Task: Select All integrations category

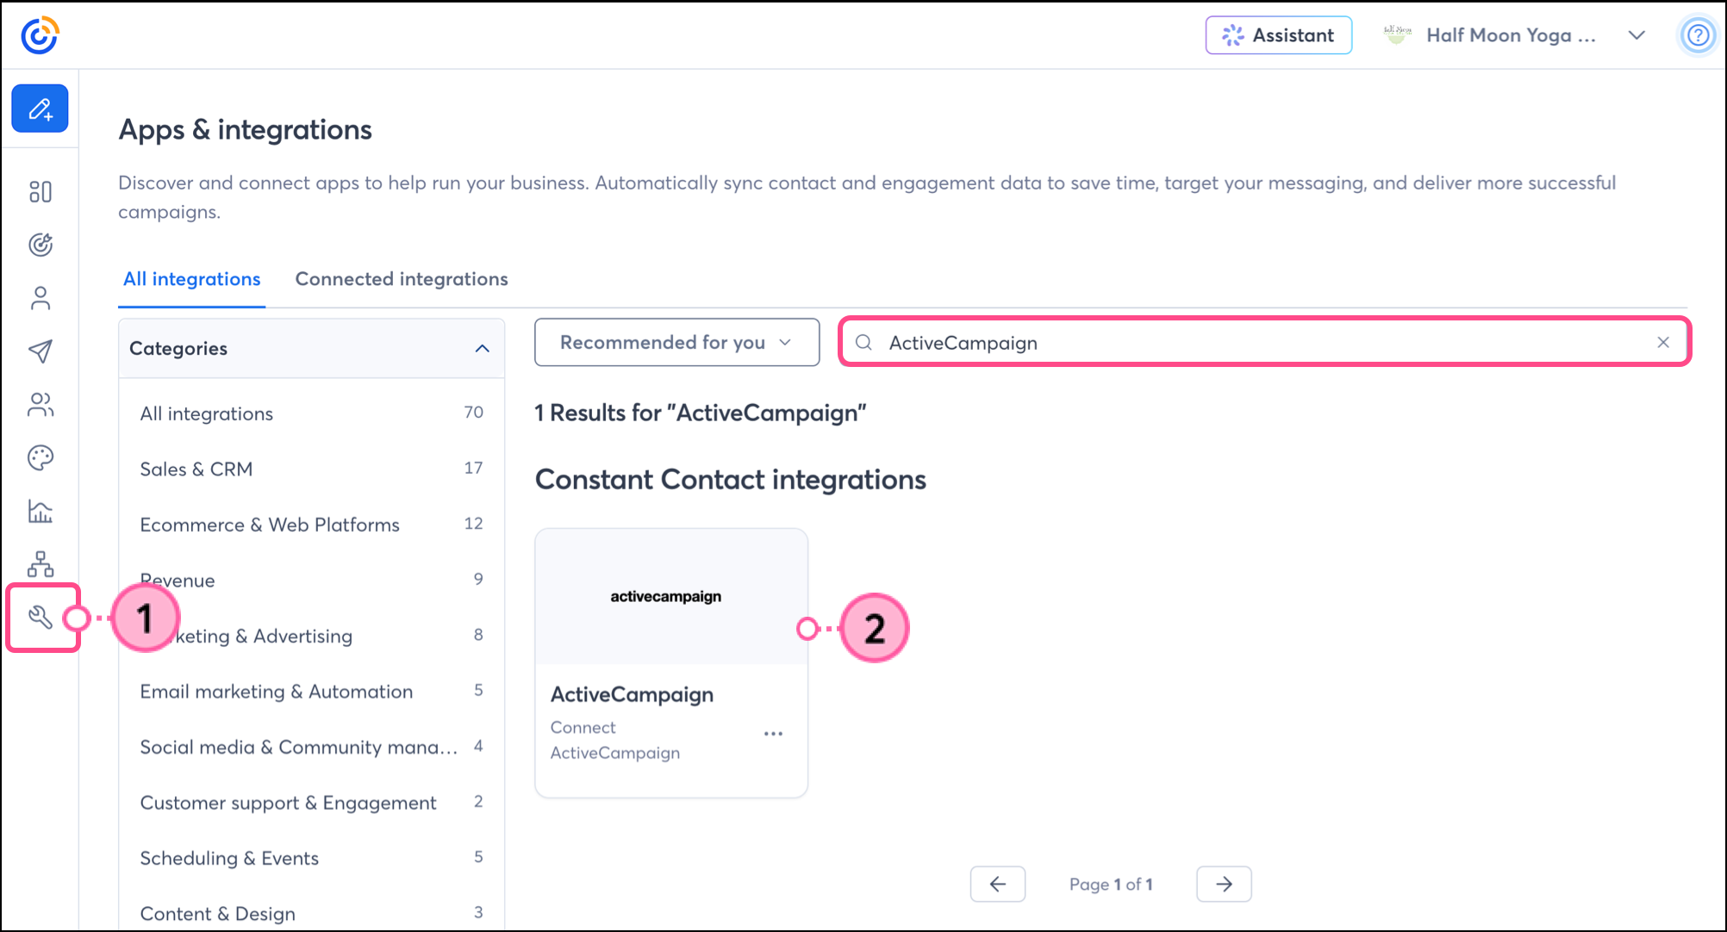Action: coord(311,413)
